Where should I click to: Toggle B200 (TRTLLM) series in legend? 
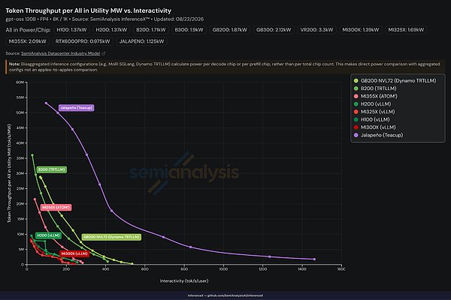(x=375, y=88)
